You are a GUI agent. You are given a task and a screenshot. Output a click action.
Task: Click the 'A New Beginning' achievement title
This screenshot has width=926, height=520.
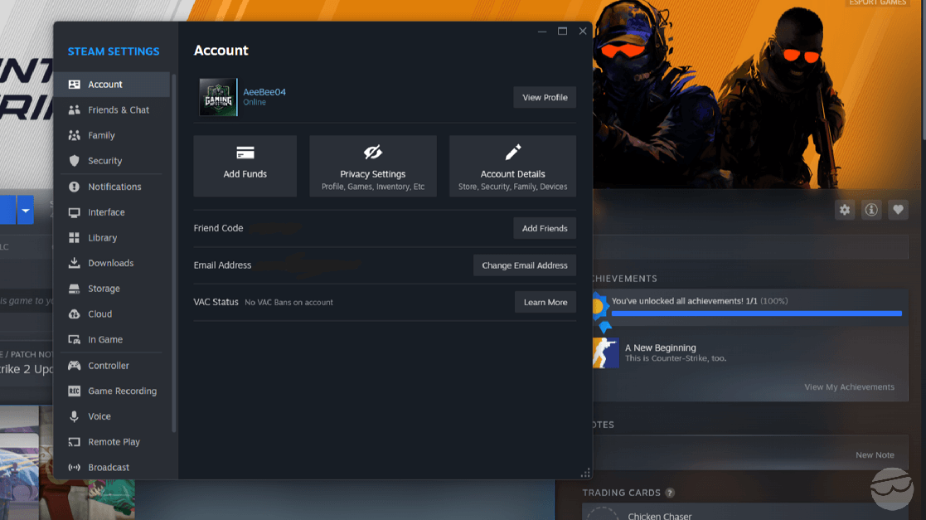660,348
